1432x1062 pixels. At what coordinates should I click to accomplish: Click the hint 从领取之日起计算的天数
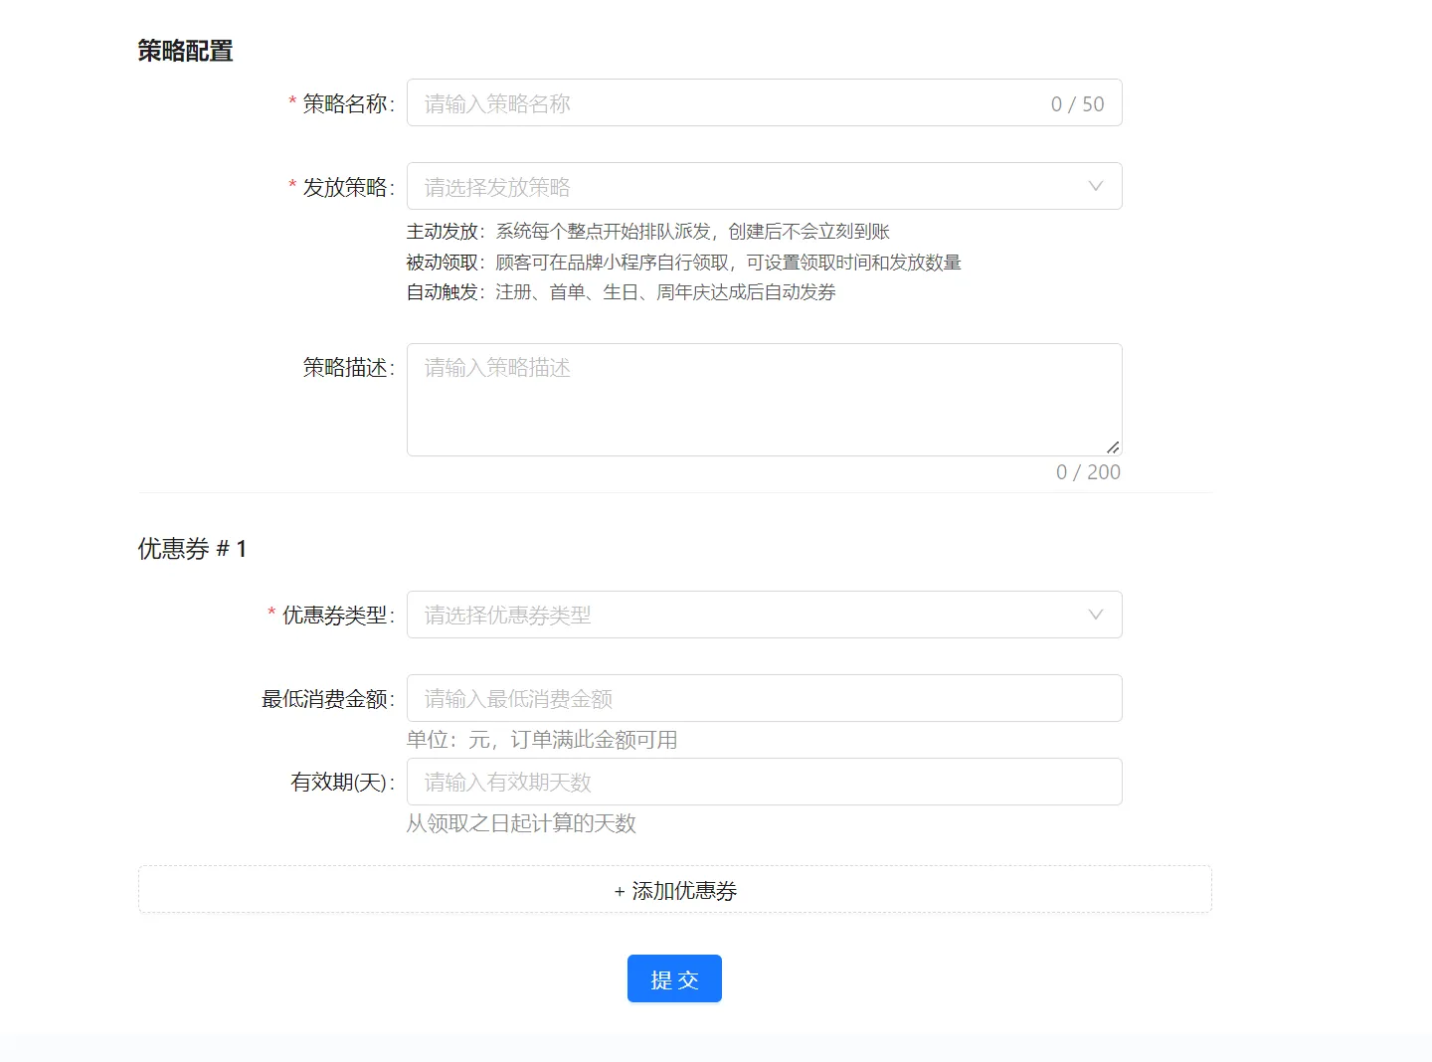point(521,823)
